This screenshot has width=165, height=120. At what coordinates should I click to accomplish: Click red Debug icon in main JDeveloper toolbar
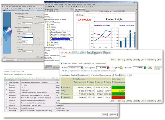click(x=76, y=7)
